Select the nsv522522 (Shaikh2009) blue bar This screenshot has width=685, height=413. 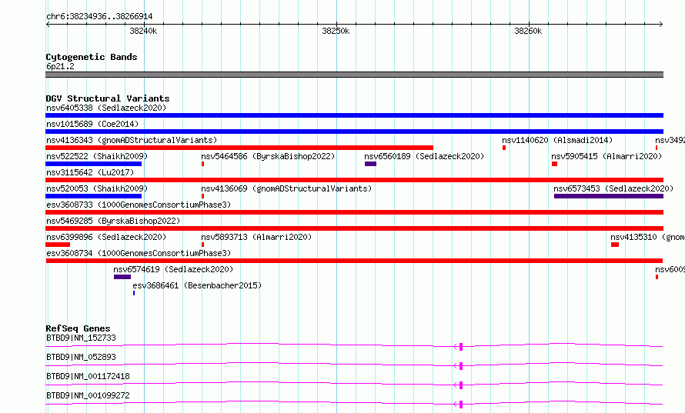click(93, 164)
